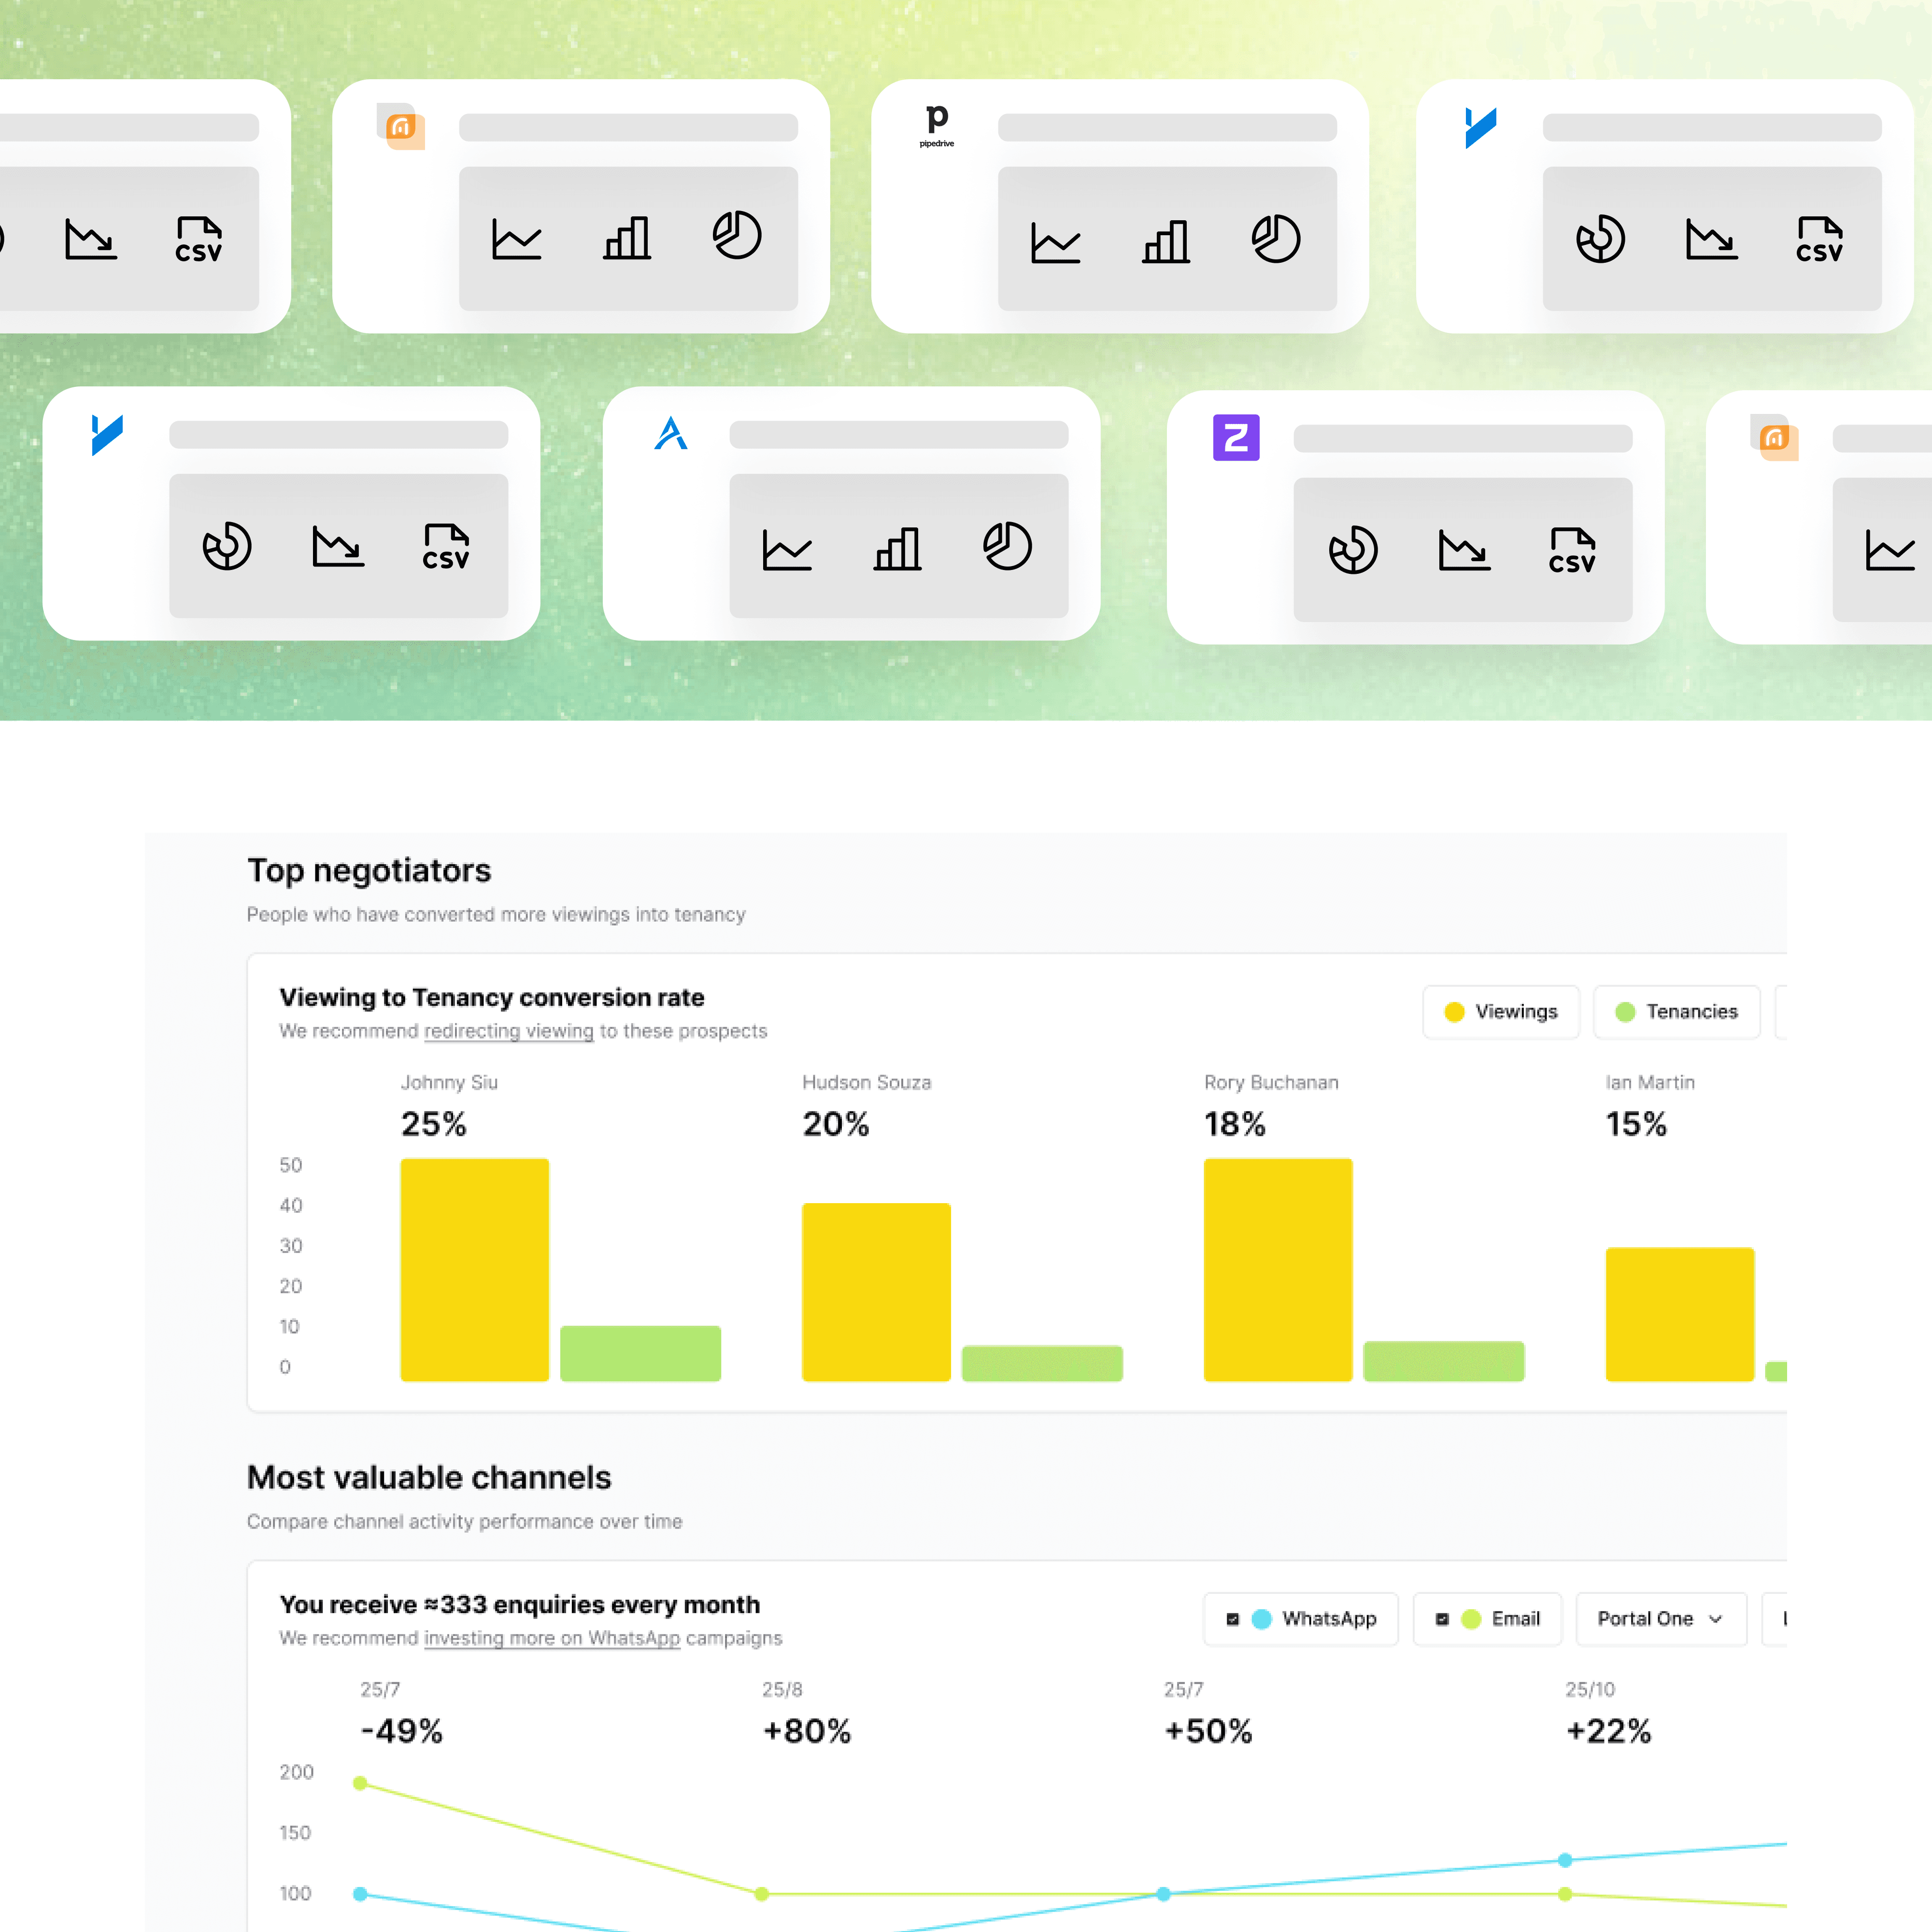Image resolution: width=1932 pixels, height=1932 pixels.
Task: Click Rory Buchanan's green tenancies bar
Action: tap(1445, 1361)
